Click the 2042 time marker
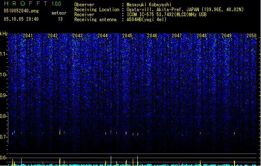 click(x=53, y=36)
